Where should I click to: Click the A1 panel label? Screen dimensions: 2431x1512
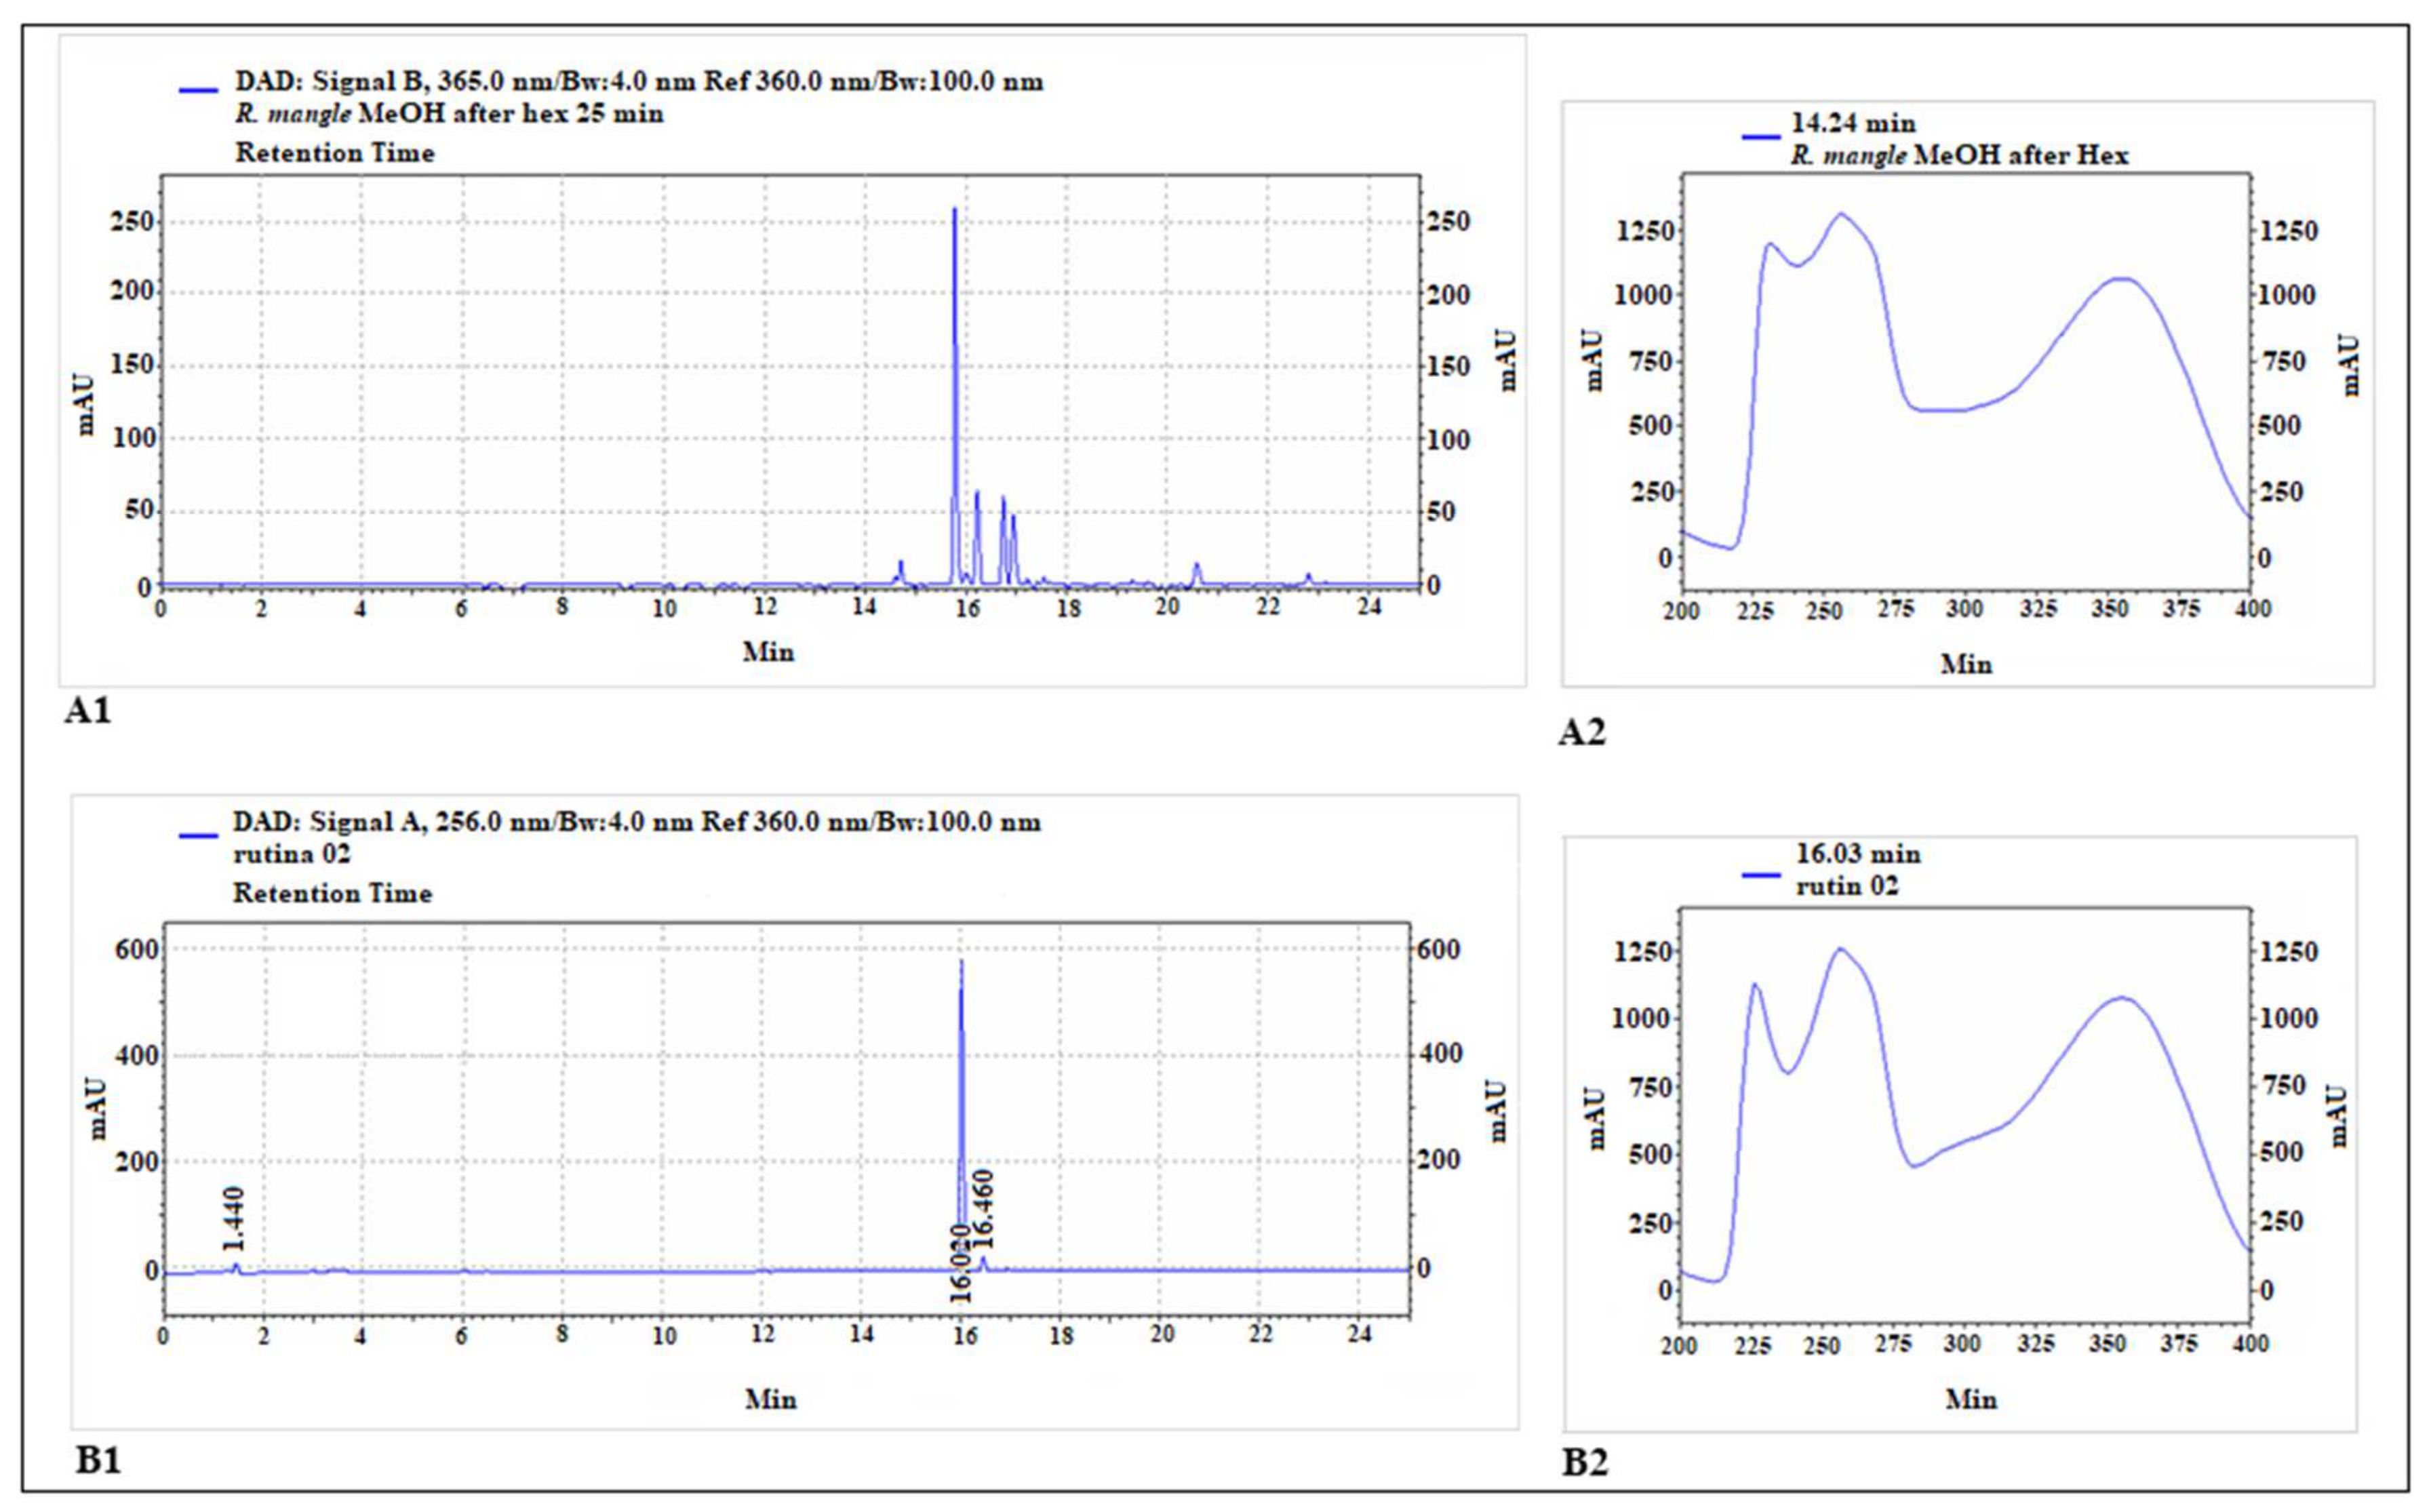[x=88, y=710]
